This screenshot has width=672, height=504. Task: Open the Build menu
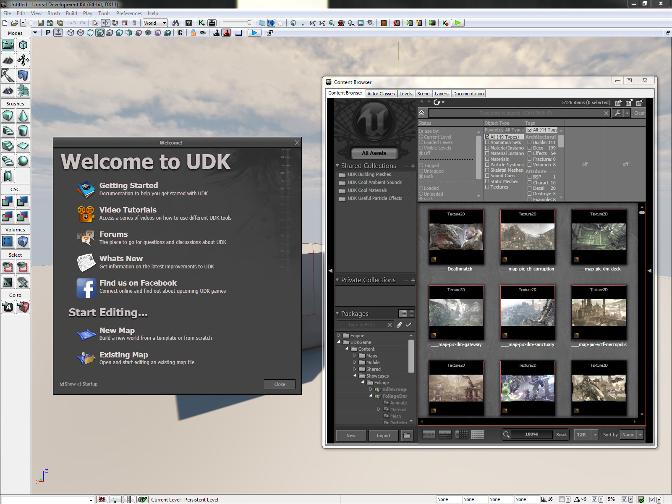point(71,13)
